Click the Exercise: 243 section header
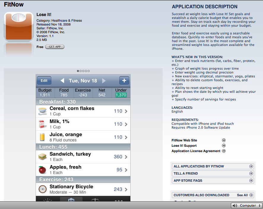The width and height of the screenshot is (263, 209). coord(83,180)
